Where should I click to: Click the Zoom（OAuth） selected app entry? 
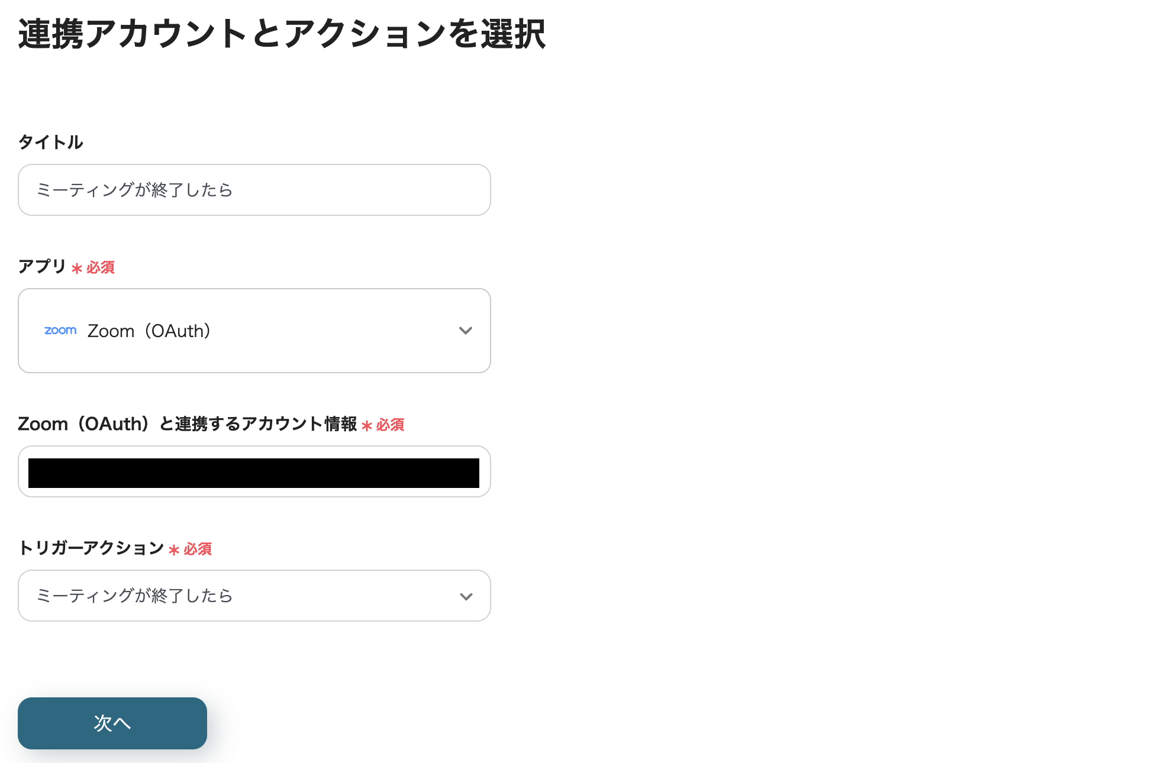pyautogui.click(x=149, y=330)
